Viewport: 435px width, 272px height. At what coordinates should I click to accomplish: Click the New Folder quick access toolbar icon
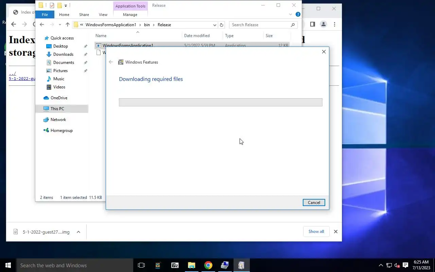pos(59,5)
